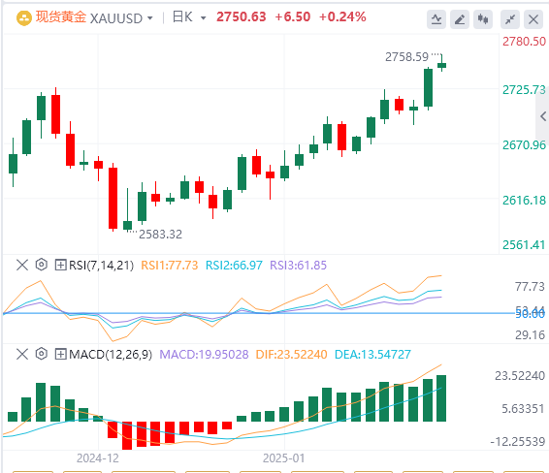Click the 现货黄金 name link
549x473 pixels.
pyautogui.click(x=61, y=17)
